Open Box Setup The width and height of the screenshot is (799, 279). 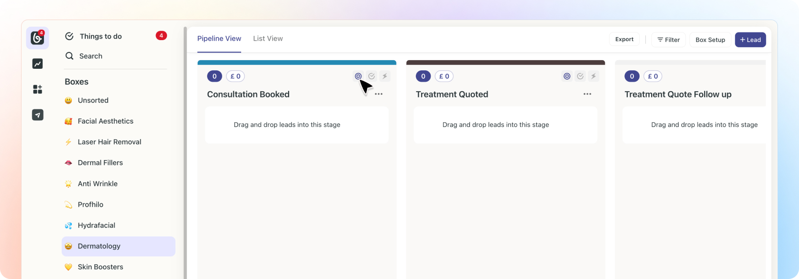(x=710, y=40)
